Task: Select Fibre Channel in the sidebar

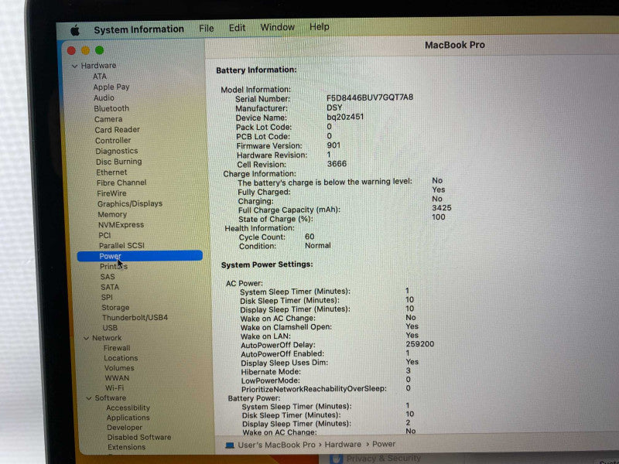Action: (121, 183)
